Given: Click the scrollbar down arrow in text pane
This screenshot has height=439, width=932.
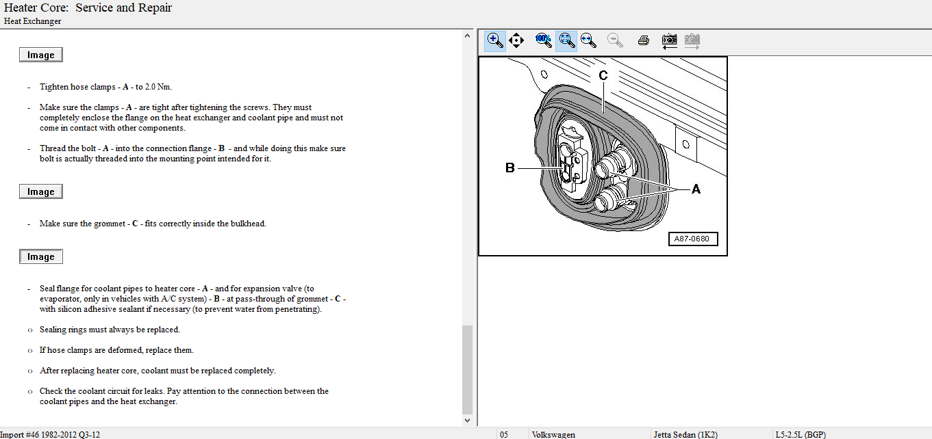Looking at the screenshot, I should [x=468, y=421].
